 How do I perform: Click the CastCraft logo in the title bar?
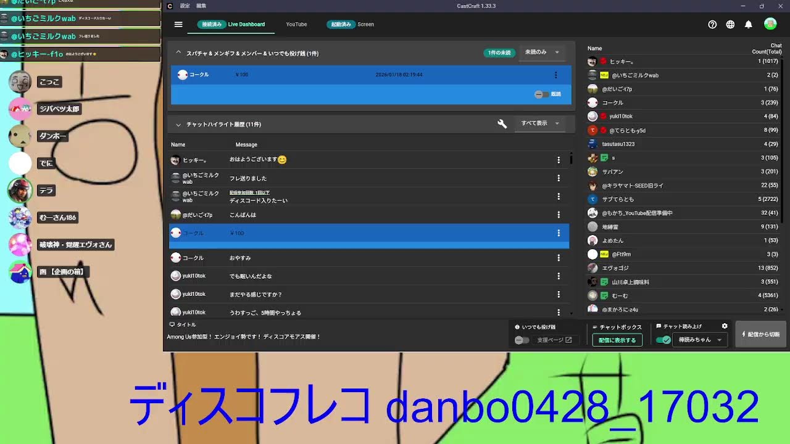(x=170, y=6)
